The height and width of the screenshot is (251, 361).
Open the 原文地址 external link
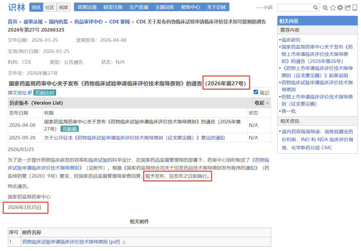19,93
